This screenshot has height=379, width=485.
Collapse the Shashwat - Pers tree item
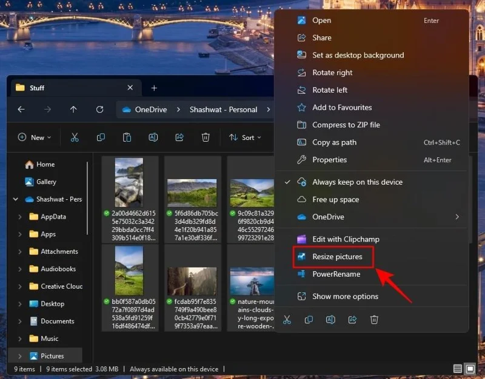point(15,199)
